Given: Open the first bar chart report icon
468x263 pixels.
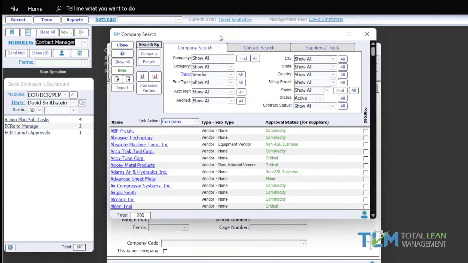Looking at the screenshot, I should [x=142, y=76].
